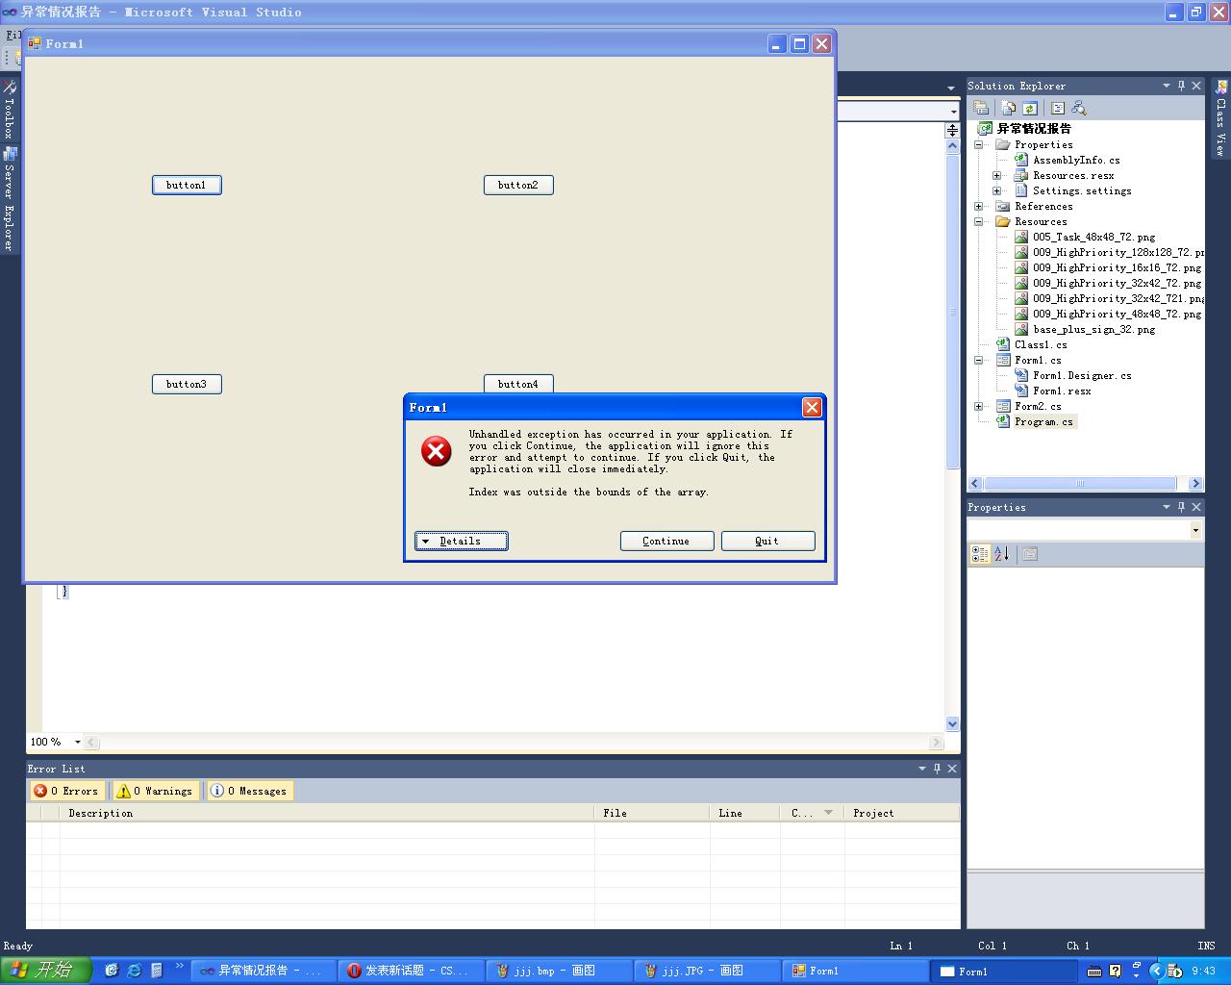Screen dimensions: 1231x985
Task: Click the code editor scroll down arrow
Action: tap(952, 723)
